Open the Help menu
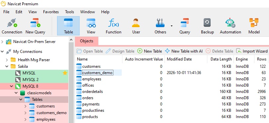This screenshot has width=269, height=123. (x=105, y=12)
